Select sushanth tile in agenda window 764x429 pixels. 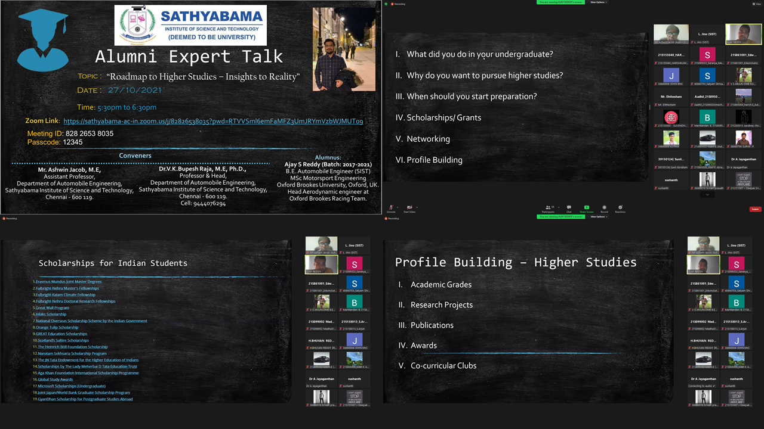click(671, 181)
